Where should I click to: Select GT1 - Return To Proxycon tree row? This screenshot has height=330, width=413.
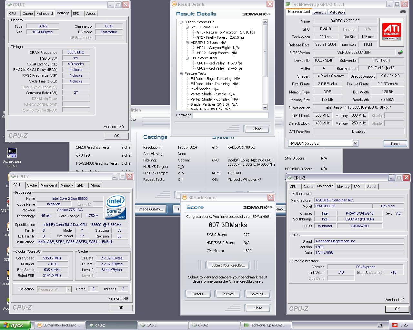[x=226, y=32]
